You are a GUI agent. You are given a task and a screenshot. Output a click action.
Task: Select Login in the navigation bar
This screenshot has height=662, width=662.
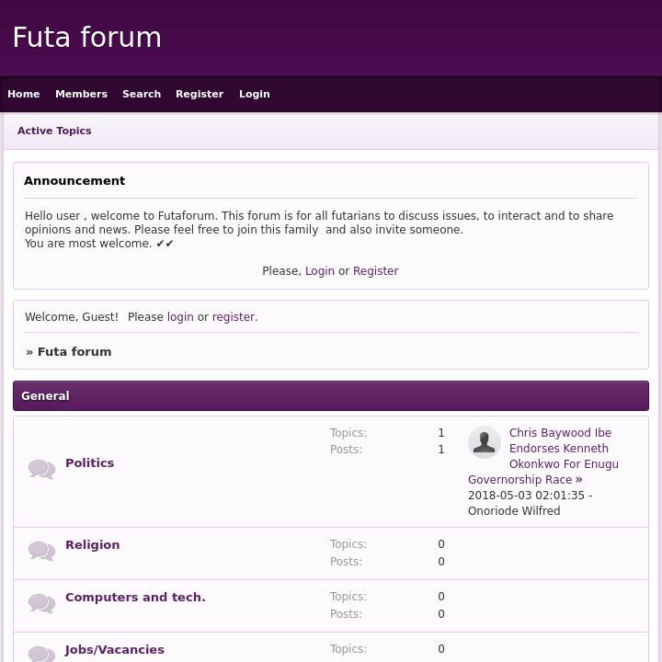pyautogui.click(x=255, y=94)
